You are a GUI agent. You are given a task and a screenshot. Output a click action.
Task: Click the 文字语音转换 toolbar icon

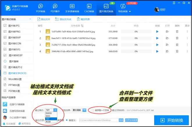tap(72, 8)
